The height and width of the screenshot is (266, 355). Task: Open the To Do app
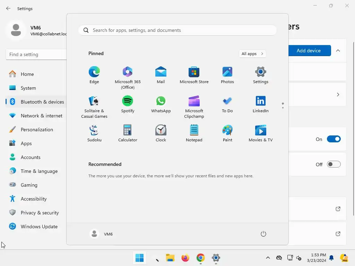[227, 104]
